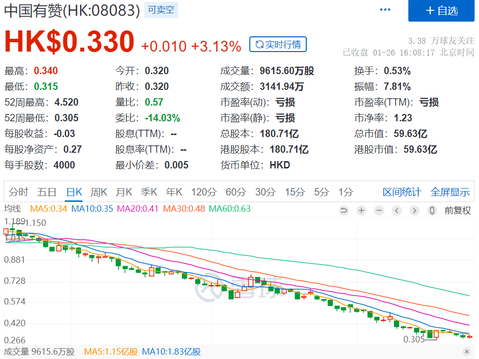Click the 1.150 high price marker
Viewport: 479px width, 359px height.
pyautogui.click(x=35, y=223)
